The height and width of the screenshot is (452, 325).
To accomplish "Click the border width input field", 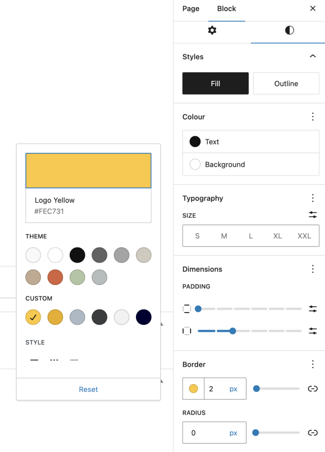I will click(217, 388).
